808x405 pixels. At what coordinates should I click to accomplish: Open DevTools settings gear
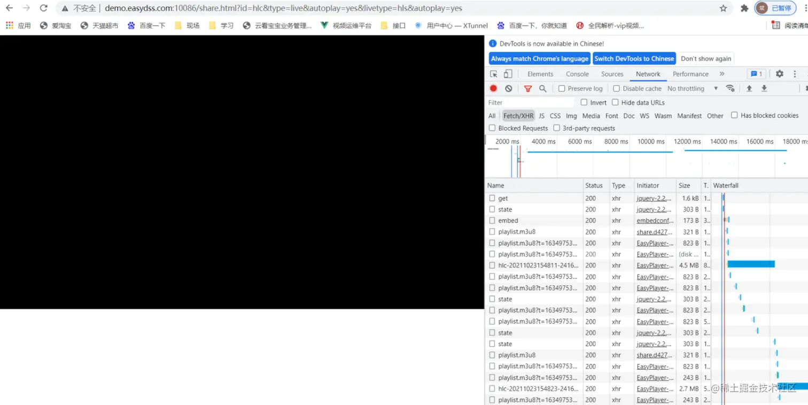tap(779, 74)
